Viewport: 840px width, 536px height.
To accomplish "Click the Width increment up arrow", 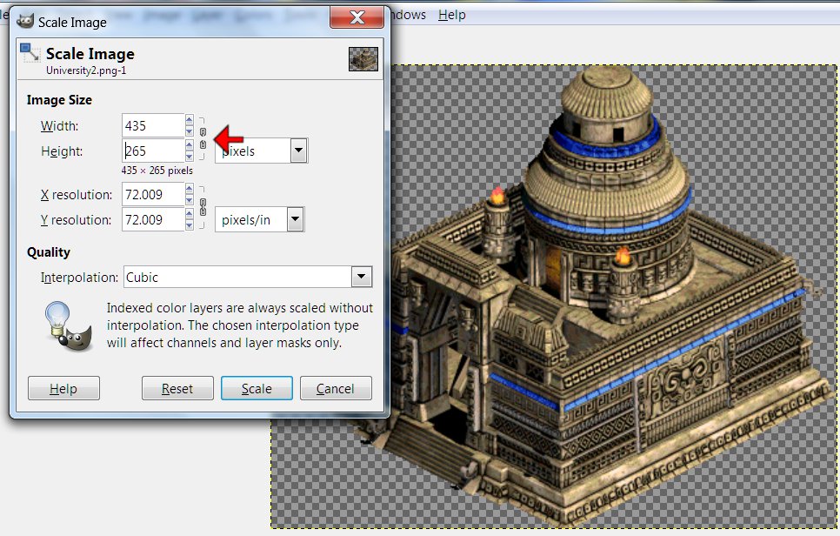I will coord(190,121).
